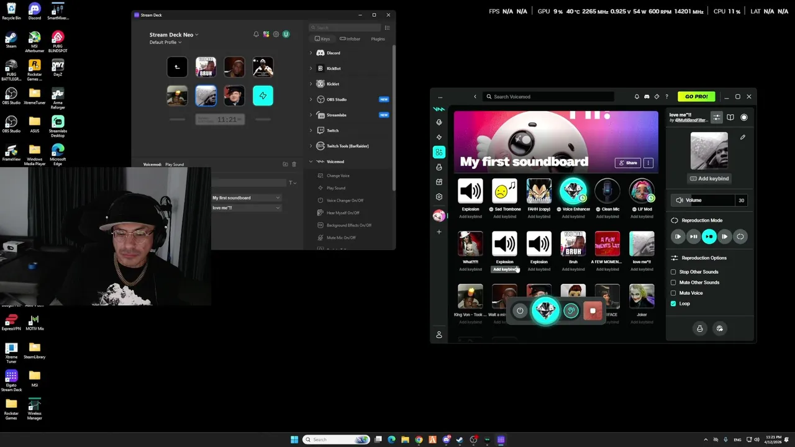
Task: Select Voice Changer On/Off action
Action: coord(345,201)
